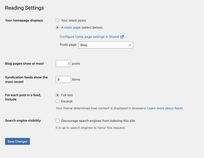Focus the syndication feeds items field showing 9
Image resolution: width=204 pixels, height=158 pixels.
click(63, 79)
